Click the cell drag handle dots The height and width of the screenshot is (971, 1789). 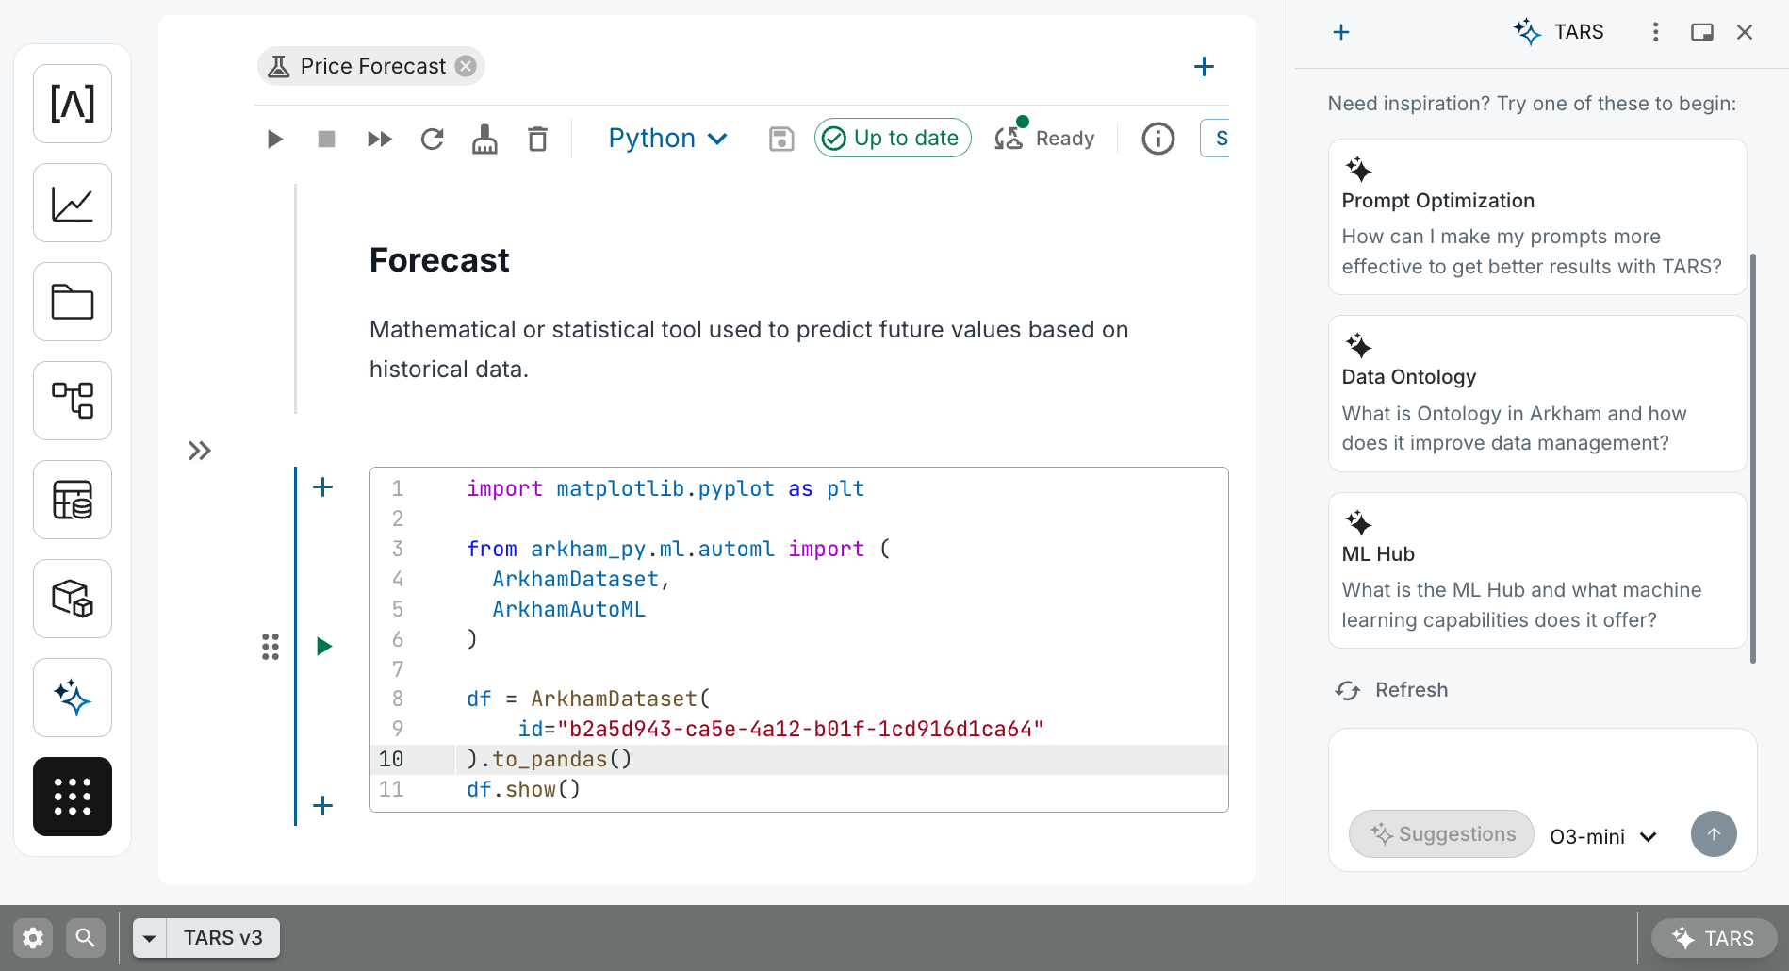(x=271, y=647)
